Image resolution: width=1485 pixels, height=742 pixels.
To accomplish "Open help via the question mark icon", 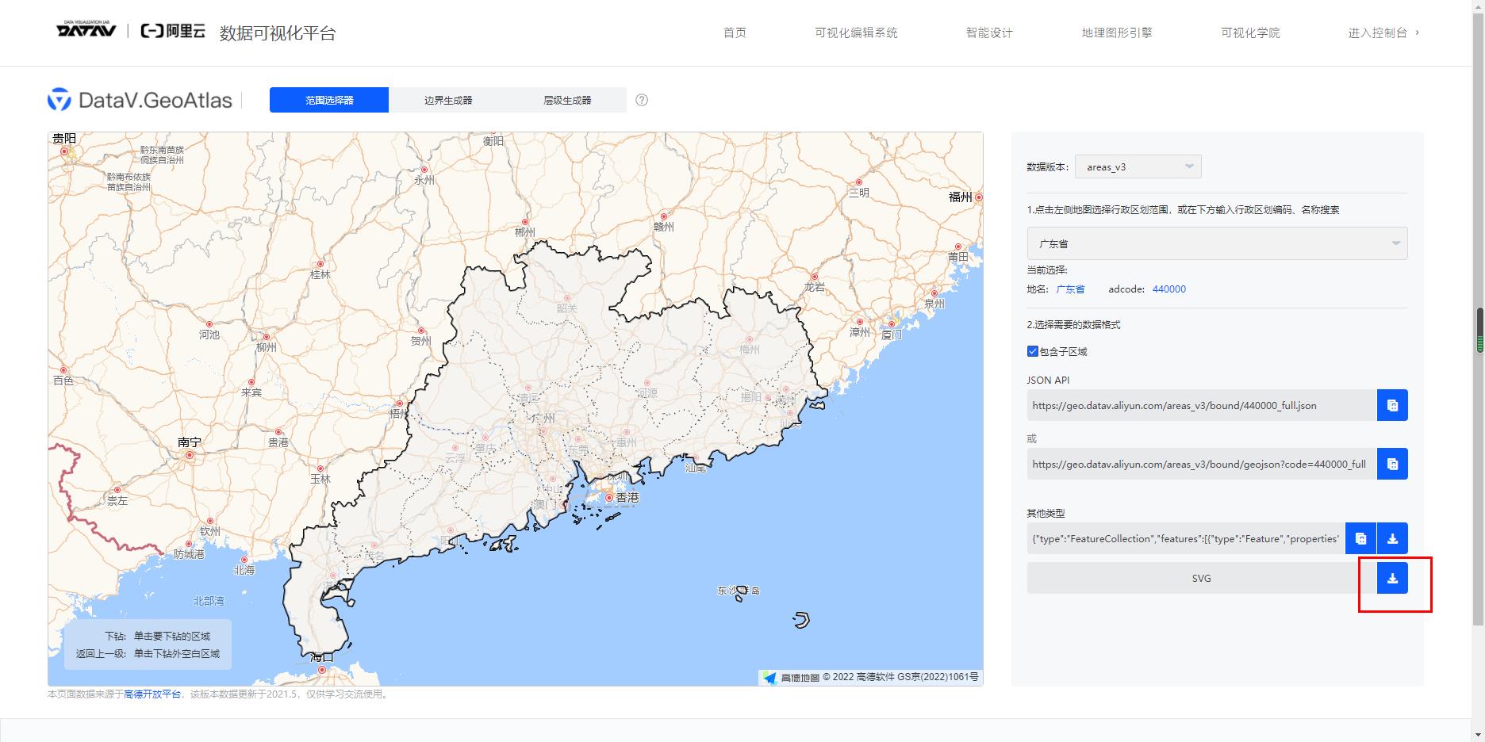I will click(x=641, y=100).
